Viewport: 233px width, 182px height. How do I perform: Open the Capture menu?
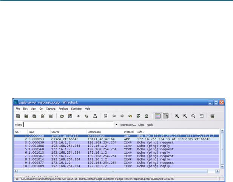pos(51,109)
